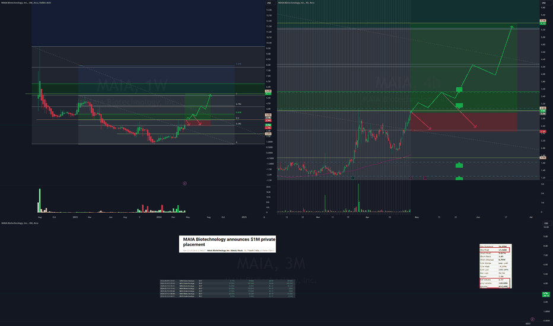The height and width of the screenshot is (326, 553).
Task: Click the green dividend marker icon on 4h chart
Action: click(x=352, y=178)
